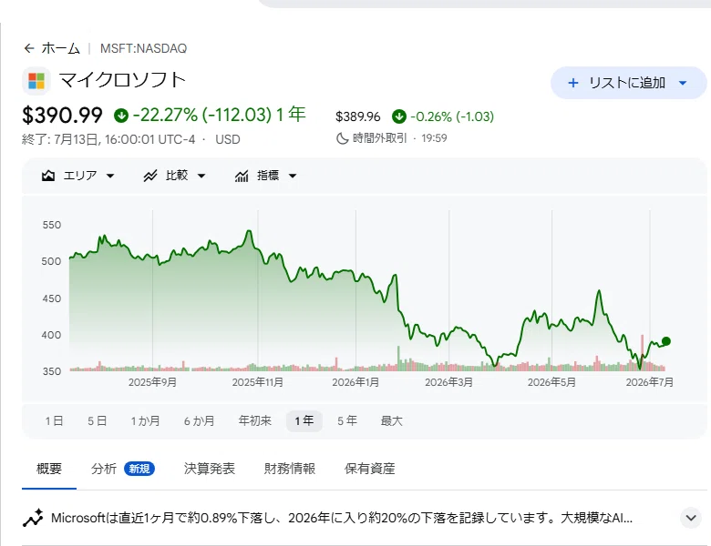
Task: Select the 5日 time range
Action: (97, 421)
